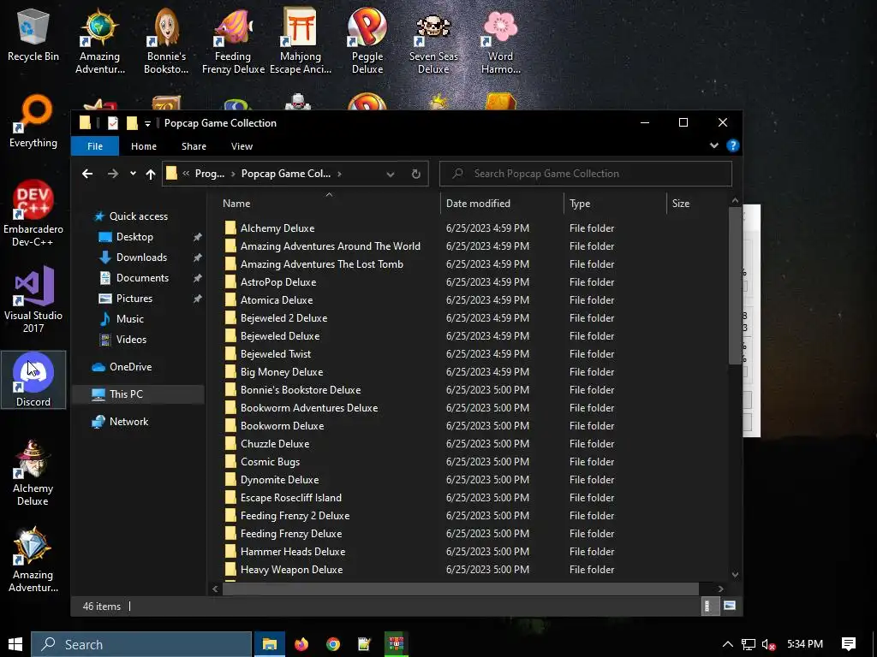Expand the ribbon with the chevron

click(713, 145)
